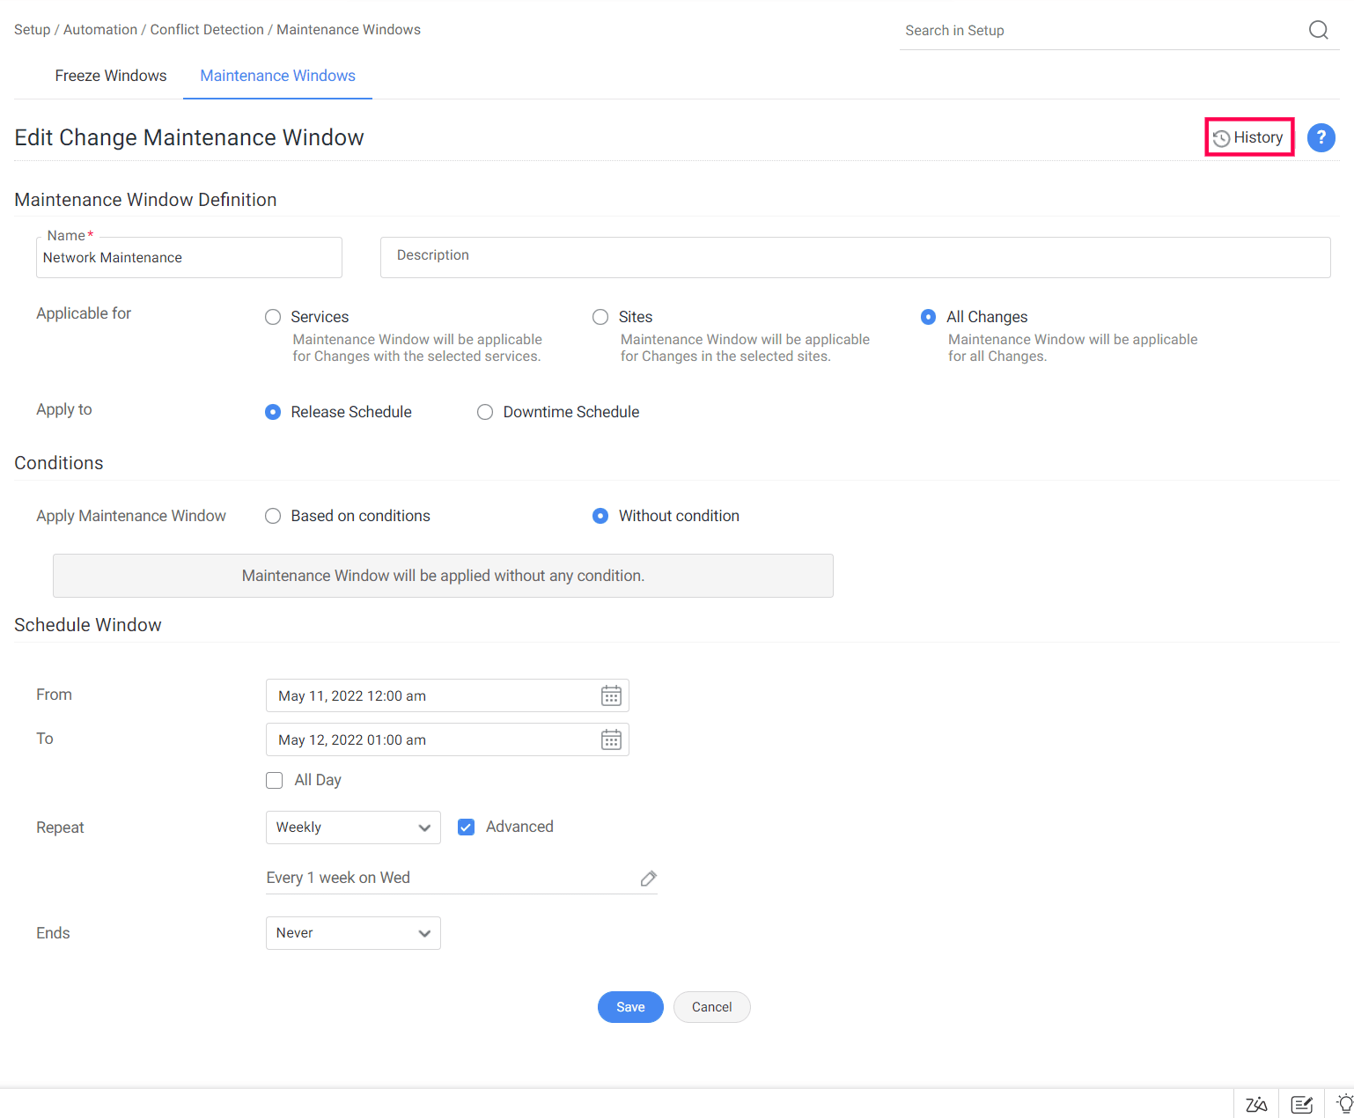The width and height of the screenshot is (1354, 1118).
Task: Click the search magnifier icon in Setup
Action: click(x=1318, y=30)
